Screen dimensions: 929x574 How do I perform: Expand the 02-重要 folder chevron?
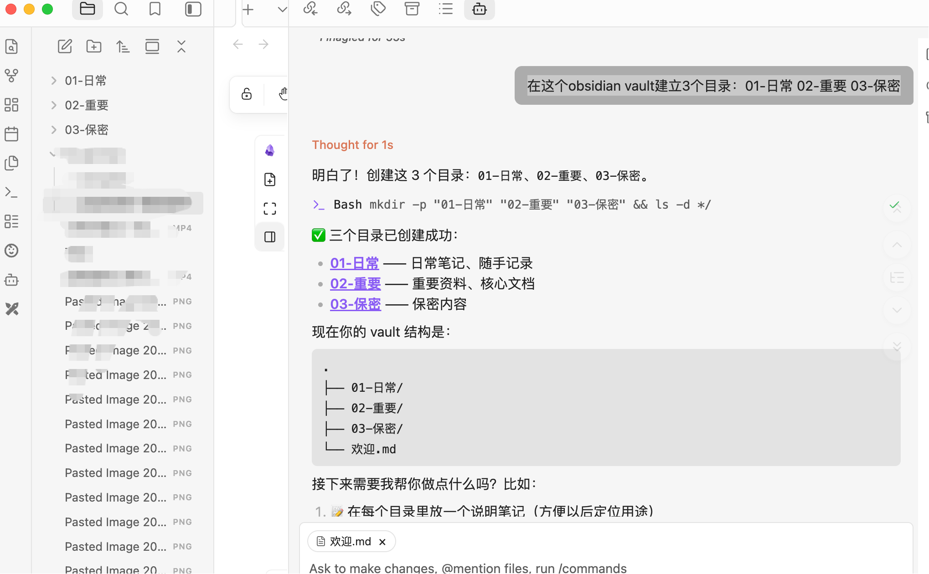(54, 105)
